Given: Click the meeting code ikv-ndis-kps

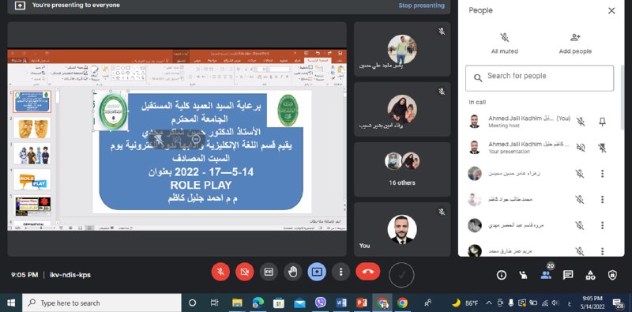Looking at the screenshot, I should 70,275.
